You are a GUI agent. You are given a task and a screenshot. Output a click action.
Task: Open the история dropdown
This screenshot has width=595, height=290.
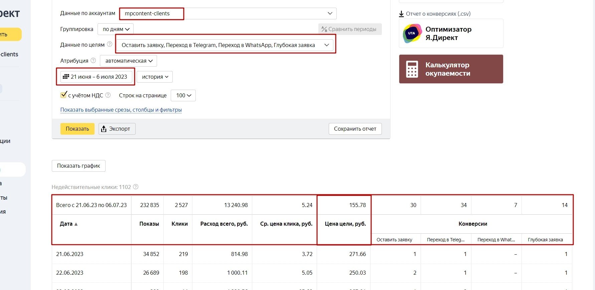155,77
